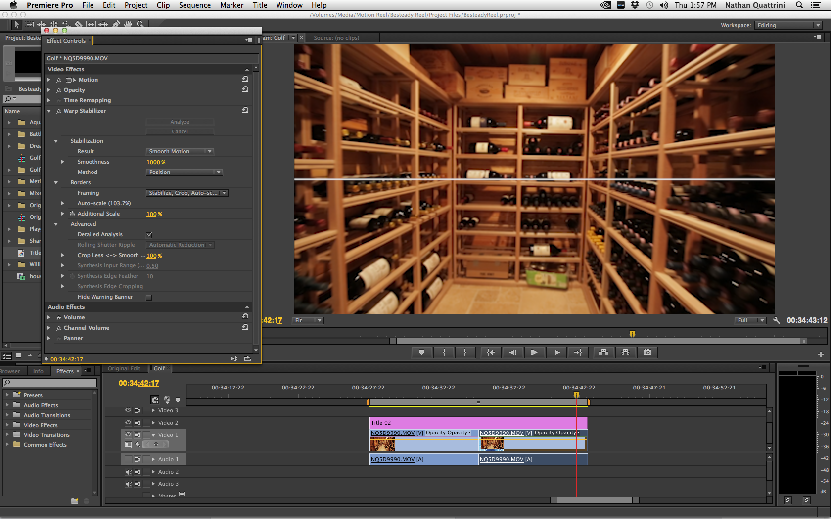The height and width of the screenshot is (519, 831).
Task: Open the Sequence menu
Action: tap(194, 5)
